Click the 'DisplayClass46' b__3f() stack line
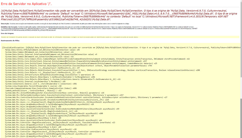Screen dimensions: 242x138 tap(57, 100)
